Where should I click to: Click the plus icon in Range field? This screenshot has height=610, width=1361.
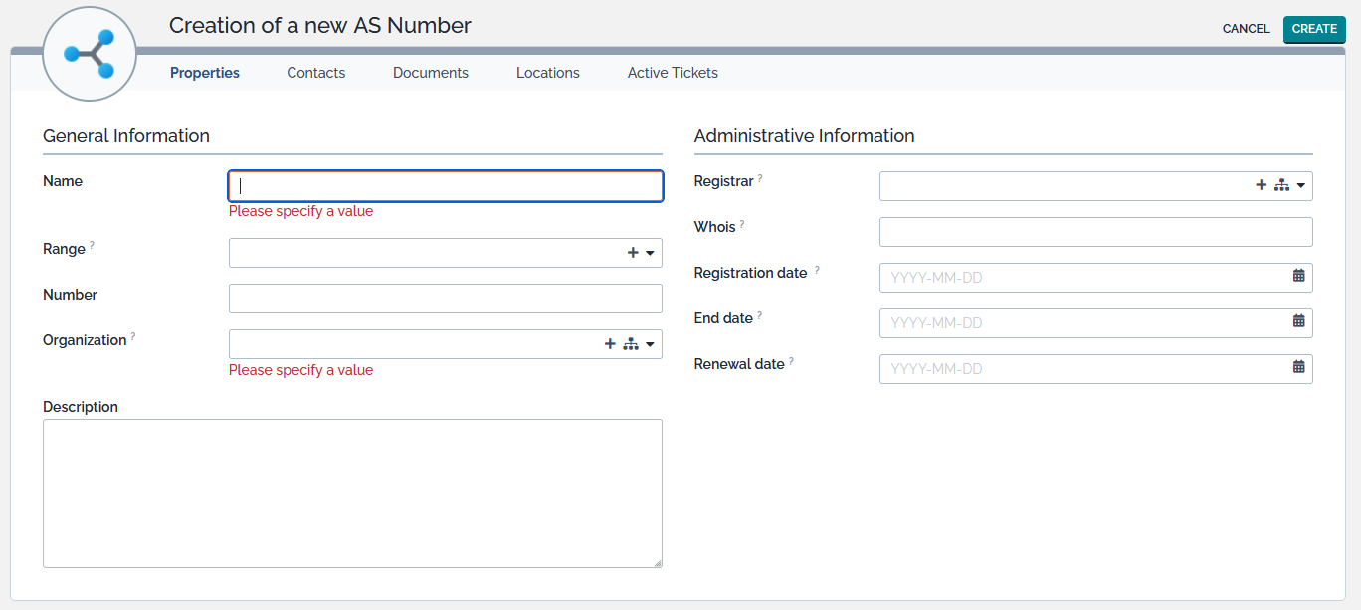tap(633, 253)
